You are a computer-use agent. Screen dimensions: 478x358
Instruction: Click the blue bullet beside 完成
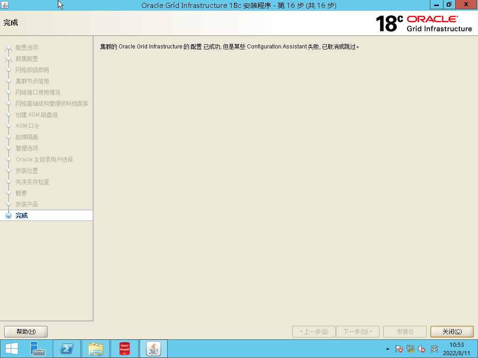click(8, 215)
